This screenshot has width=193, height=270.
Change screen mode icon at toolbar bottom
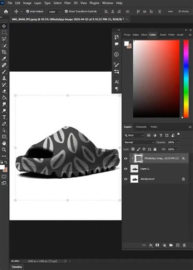(4, 183)
